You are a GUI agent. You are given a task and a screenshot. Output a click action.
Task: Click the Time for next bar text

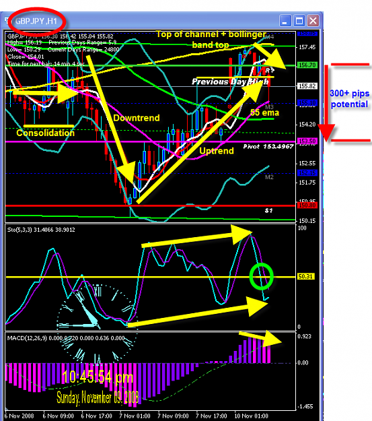point(46,64)
